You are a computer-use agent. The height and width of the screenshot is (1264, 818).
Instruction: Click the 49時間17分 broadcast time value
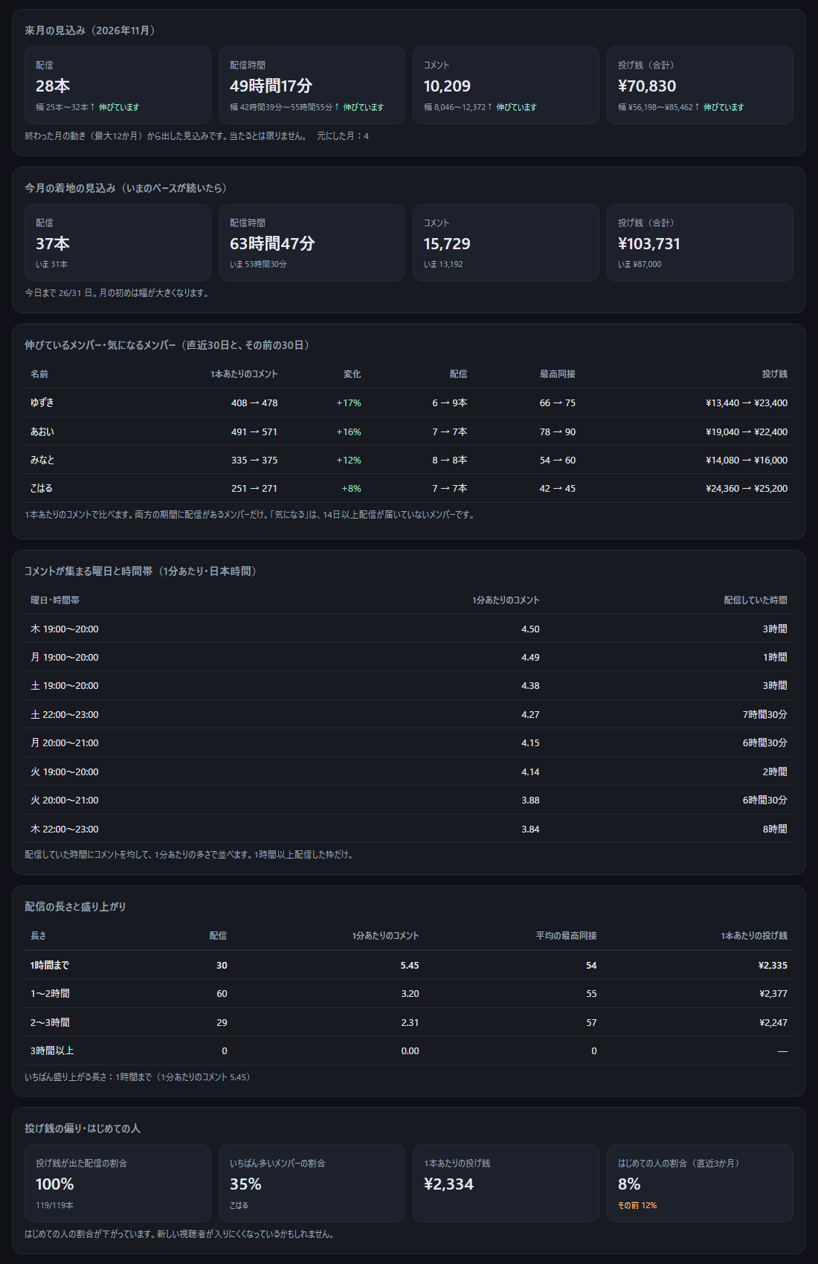[271, 86]
